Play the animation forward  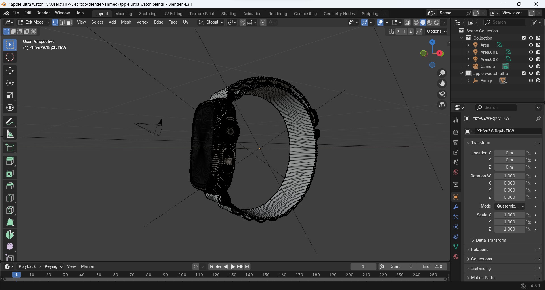232,266
